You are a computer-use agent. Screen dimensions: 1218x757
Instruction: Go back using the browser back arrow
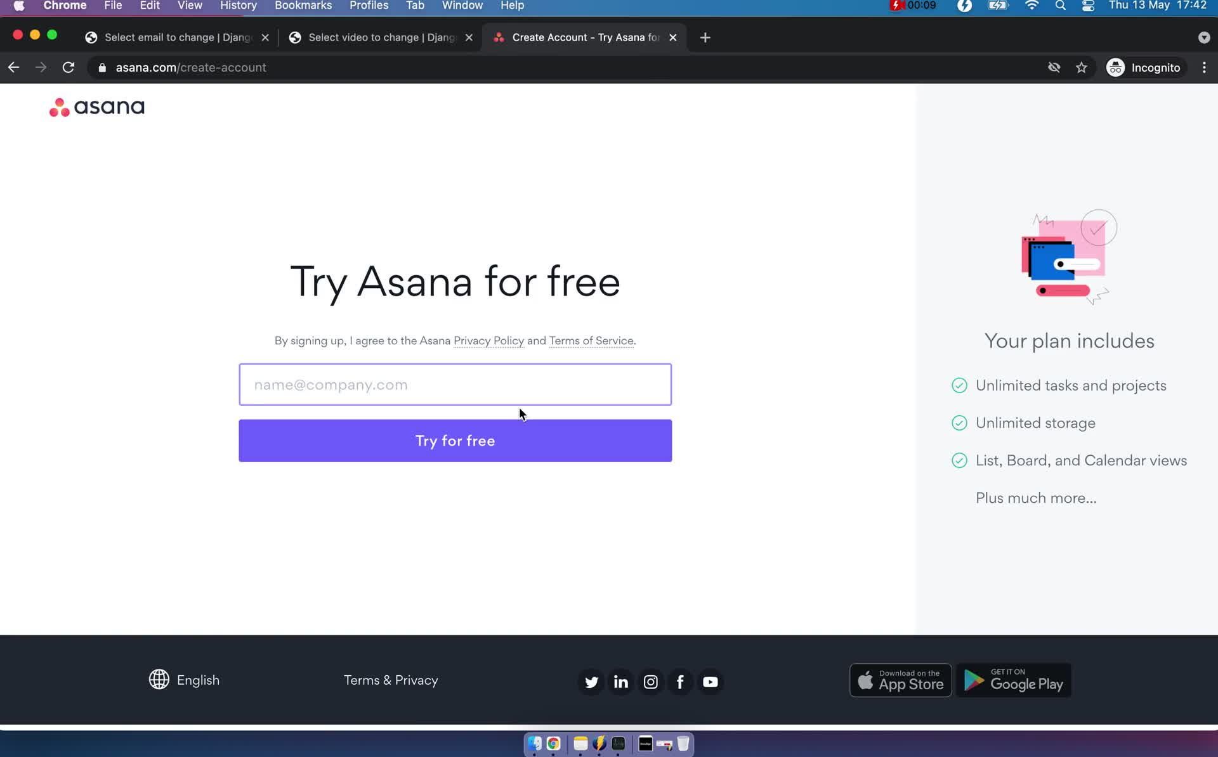pos(13,67)
